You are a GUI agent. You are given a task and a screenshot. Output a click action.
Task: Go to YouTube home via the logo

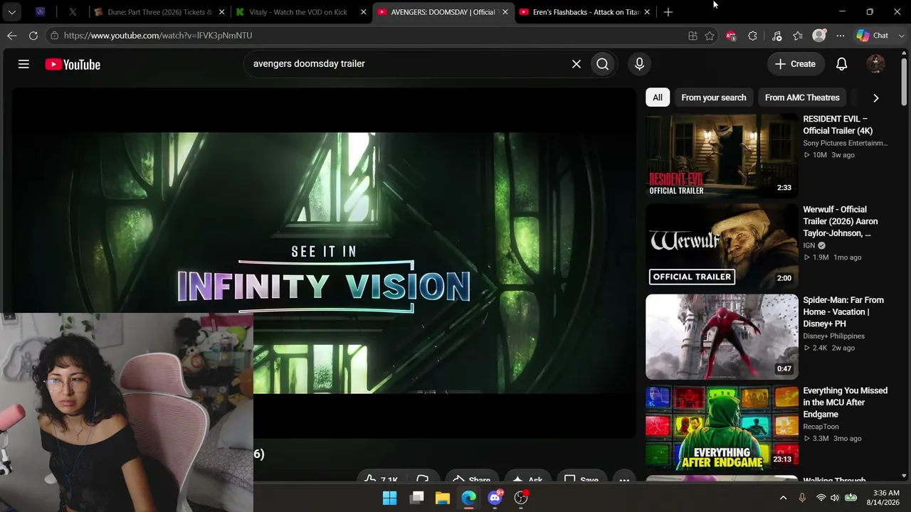pos(73,64)
